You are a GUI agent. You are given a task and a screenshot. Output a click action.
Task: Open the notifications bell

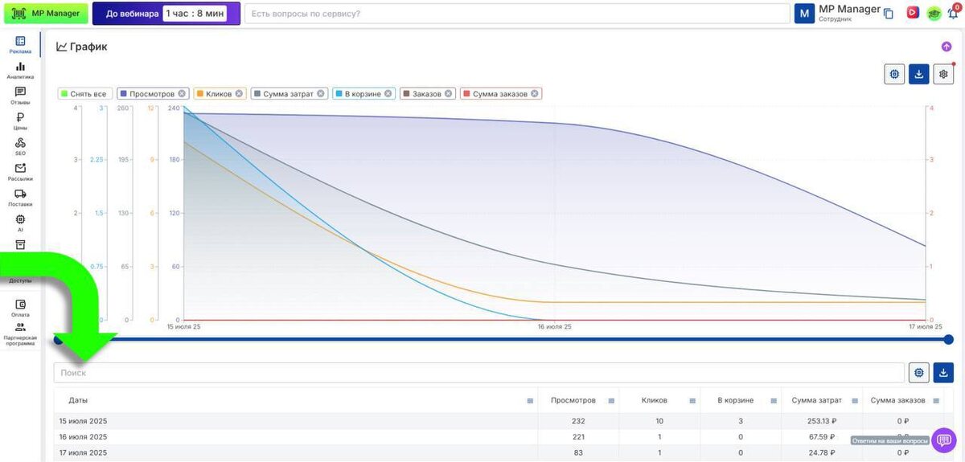(953, 13)
